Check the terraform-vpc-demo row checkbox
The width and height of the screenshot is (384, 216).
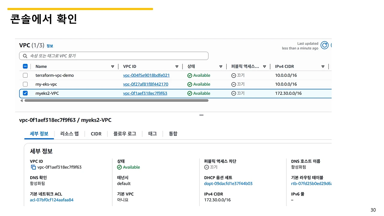pyautogui.click(x=25, y=75)
